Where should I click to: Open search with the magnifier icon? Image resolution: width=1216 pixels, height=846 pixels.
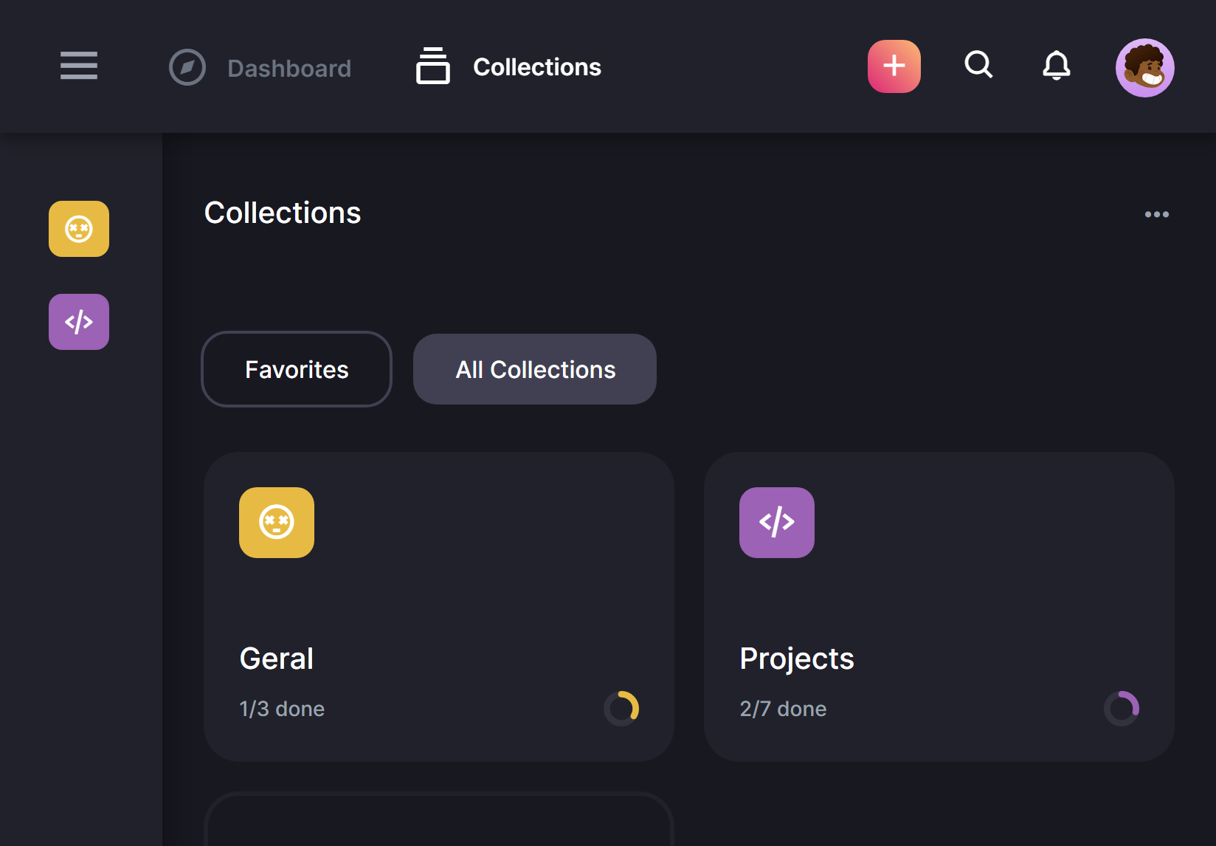coord(979,65)
